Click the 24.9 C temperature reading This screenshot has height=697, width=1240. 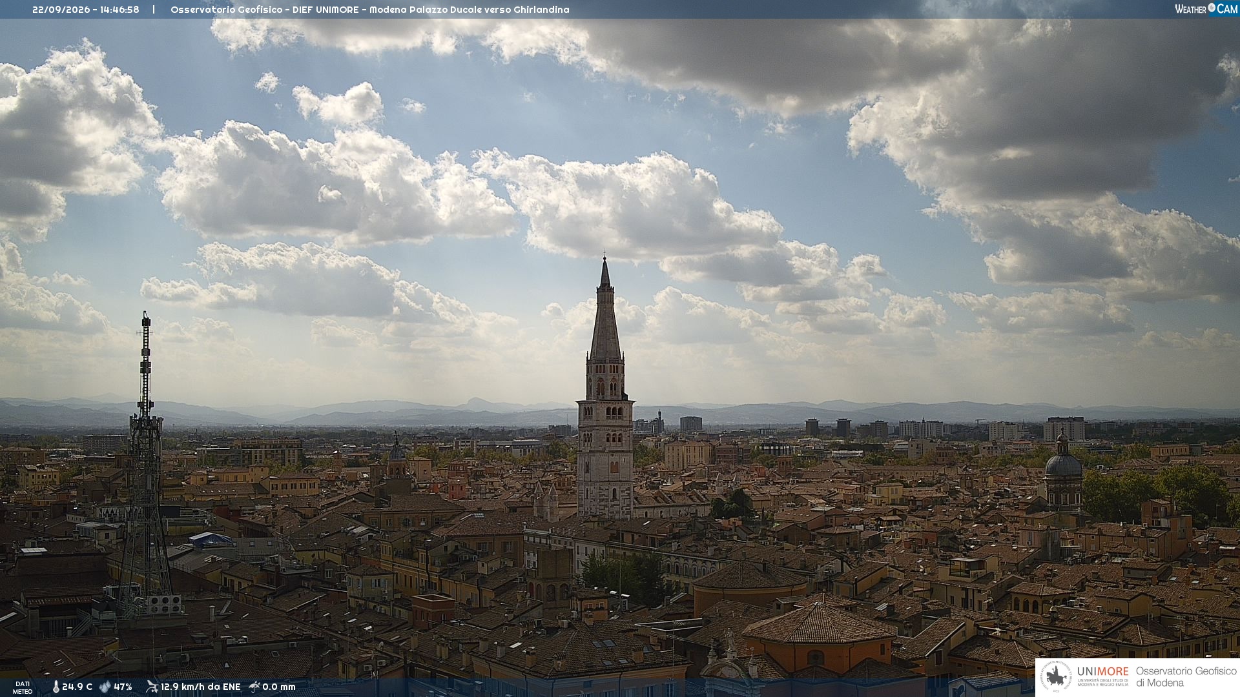[77, 687]
